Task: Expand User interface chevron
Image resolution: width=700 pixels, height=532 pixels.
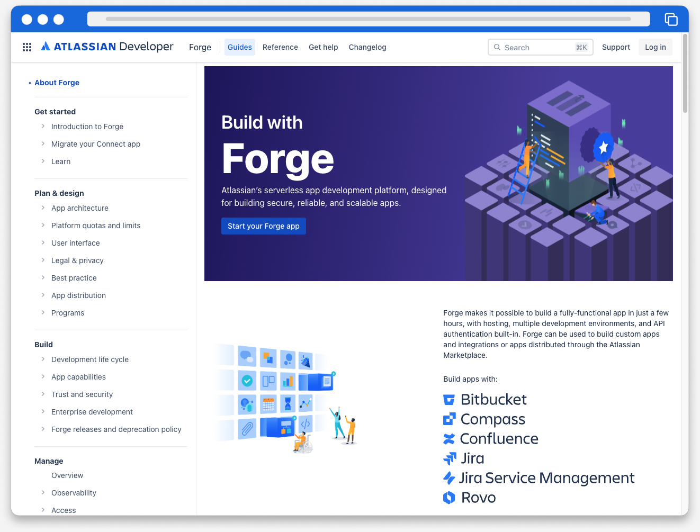Action: click(x=43, y=242)
